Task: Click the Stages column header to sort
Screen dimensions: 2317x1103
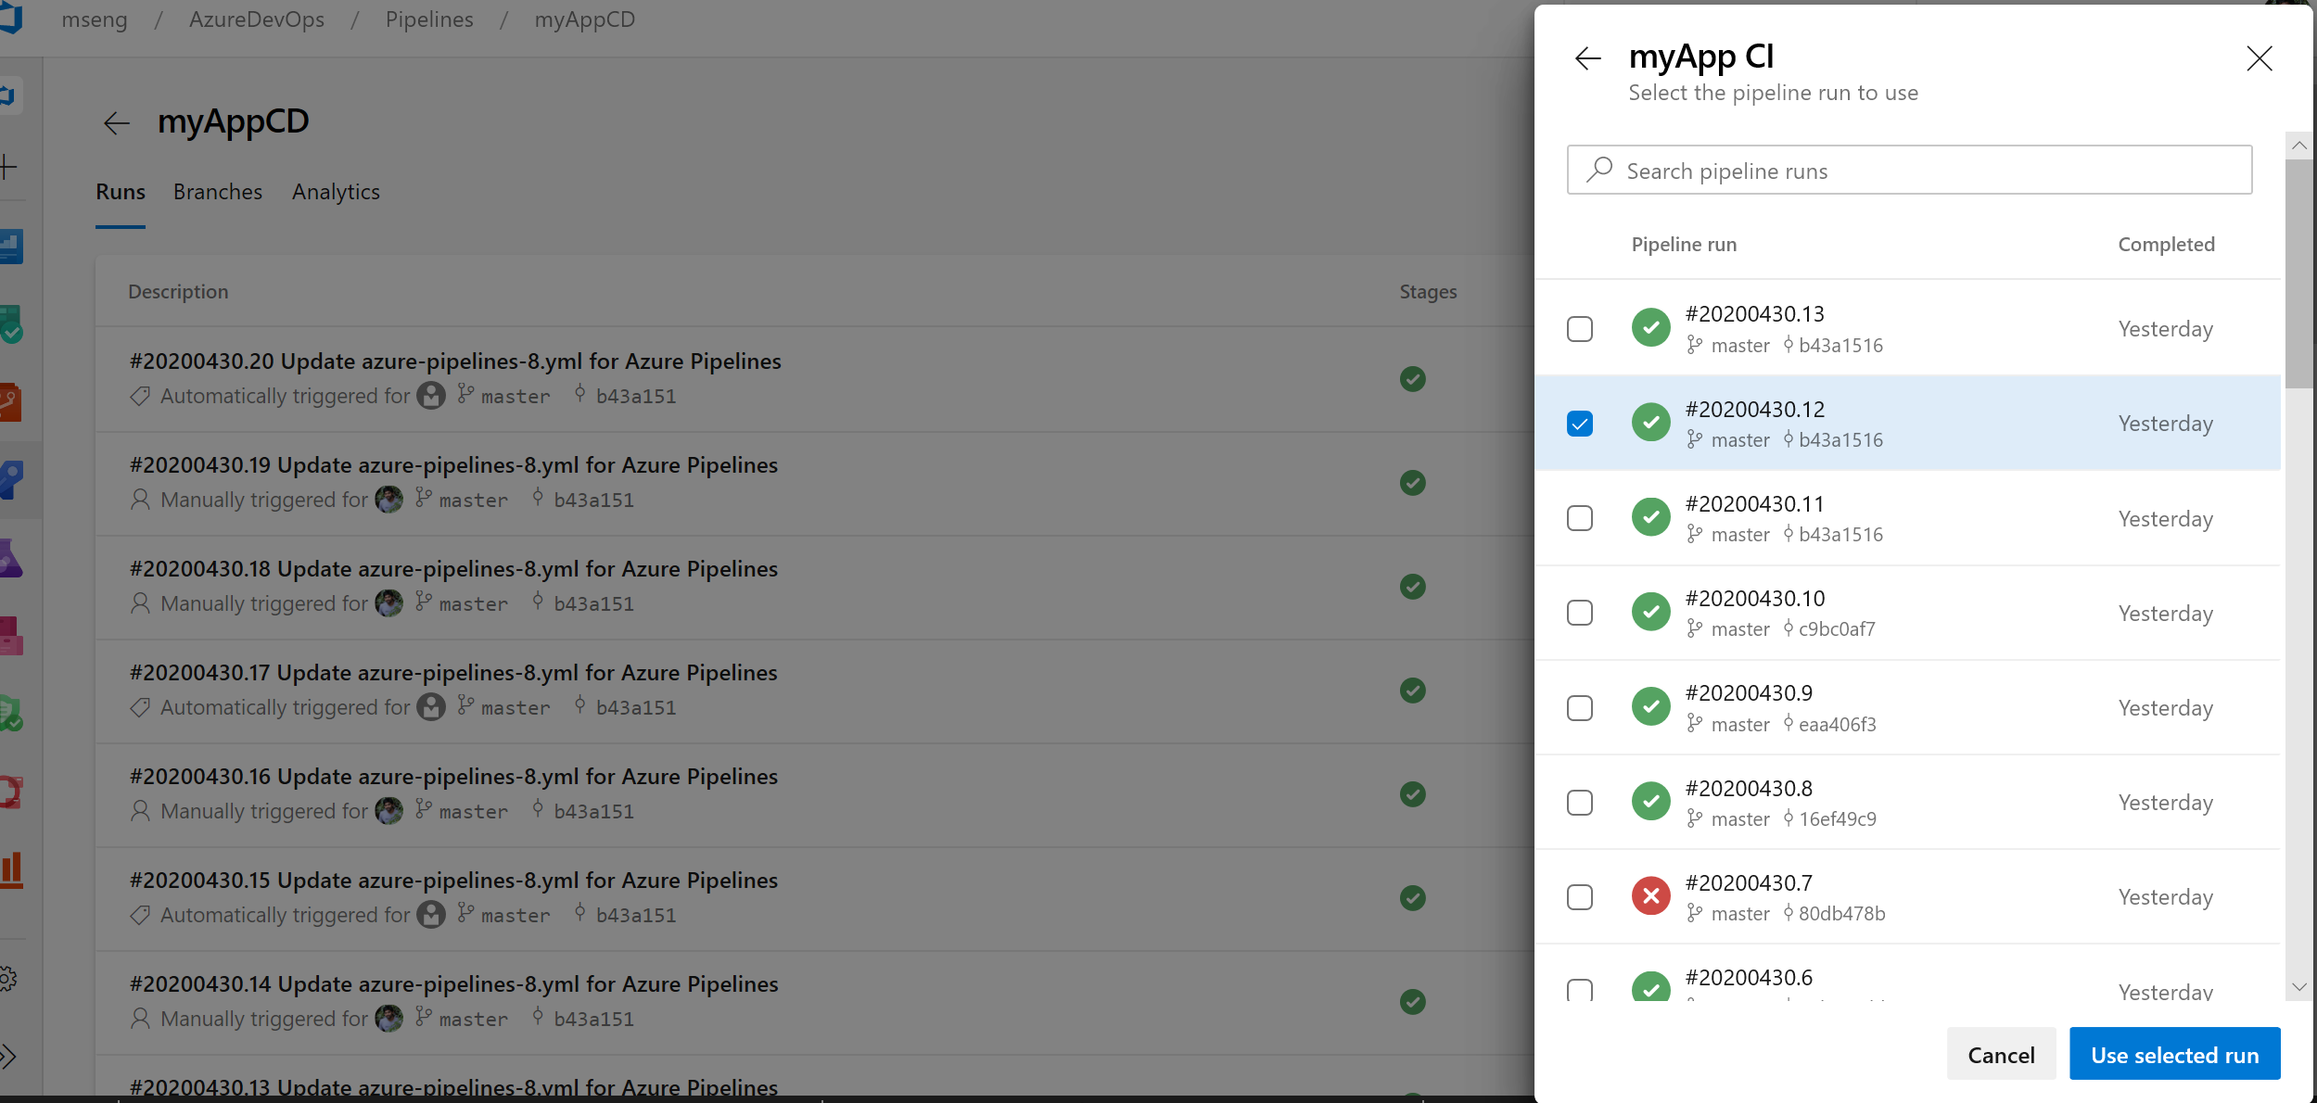Action: click(1426, 291)
